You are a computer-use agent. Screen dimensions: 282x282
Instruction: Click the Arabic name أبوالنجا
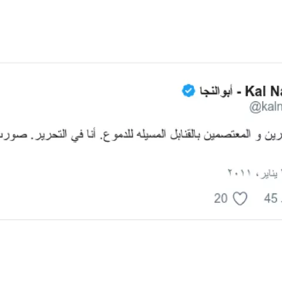[216, 91]
